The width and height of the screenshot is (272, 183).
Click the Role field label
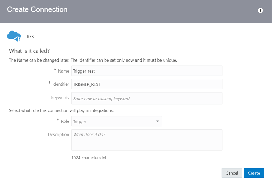[x=65, y=121]
